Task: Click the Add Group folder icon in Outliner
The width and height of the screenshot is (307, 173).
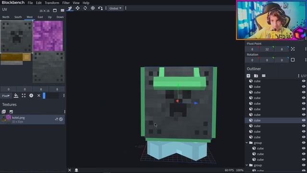Action: [x=256, y=76]
